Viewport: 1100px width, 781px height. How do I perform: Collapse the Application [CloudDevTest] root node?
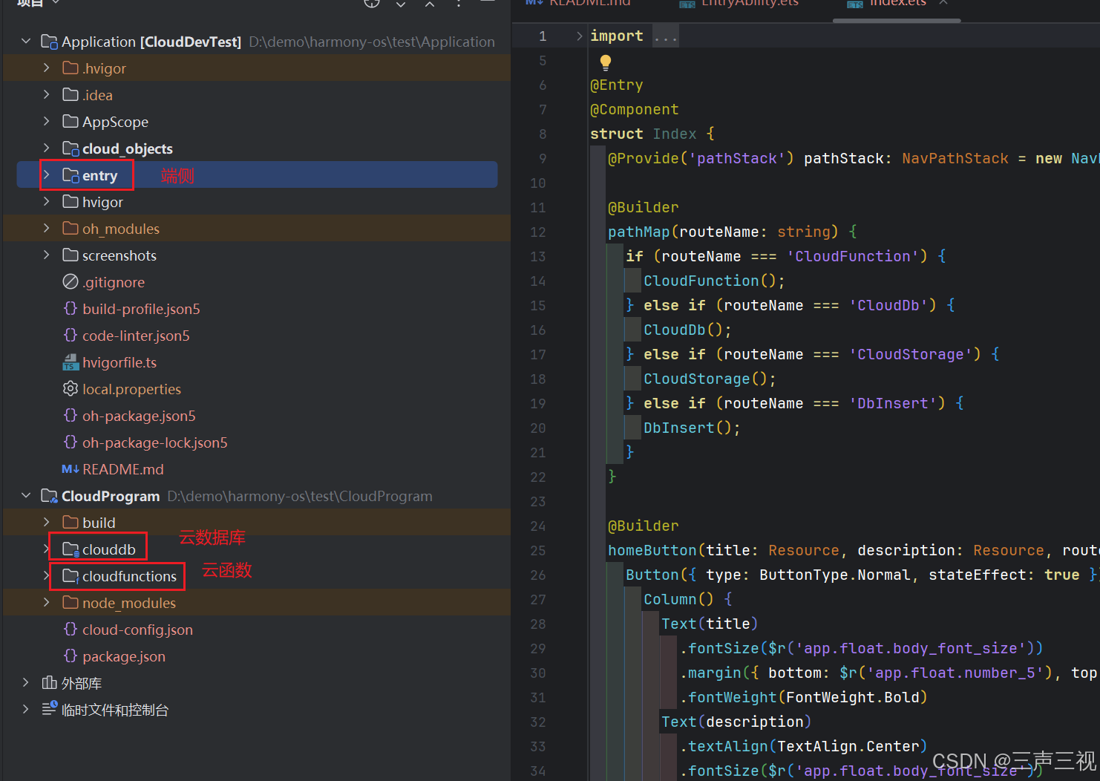pyautogui.click(x=26, y=42)
